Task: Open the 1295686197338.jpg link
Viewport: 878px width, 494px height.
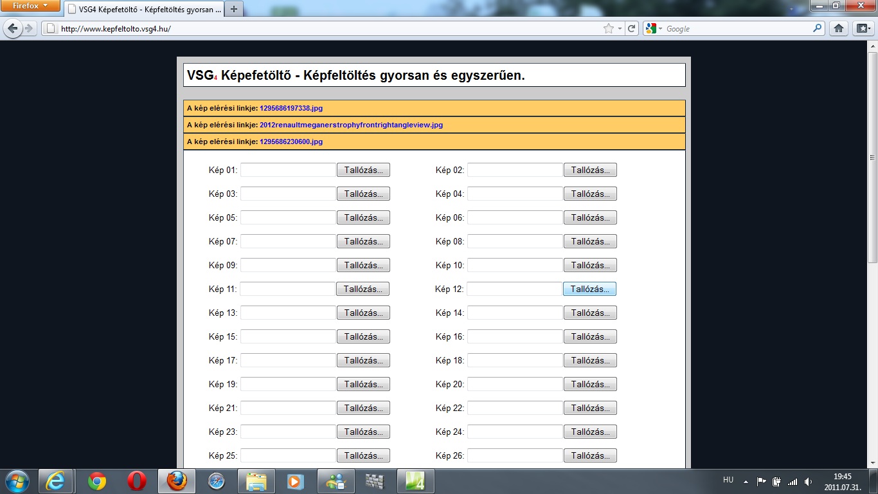Action: pos(291,108)
